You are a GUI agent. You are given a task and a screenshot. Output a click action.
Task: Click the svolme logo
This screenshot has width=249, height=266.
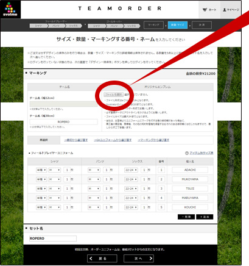[x=10, y=10]
